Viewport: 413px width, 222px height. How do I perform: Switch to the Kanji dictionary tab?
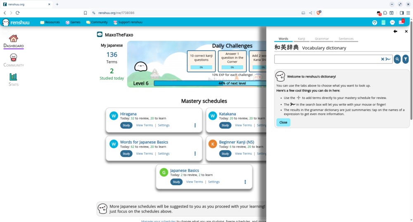tap(301, 39)
